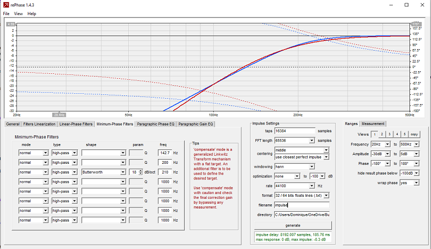Click the 142.7 Hz frequency field
Screen dimensions: 431x249
point(165,153)
